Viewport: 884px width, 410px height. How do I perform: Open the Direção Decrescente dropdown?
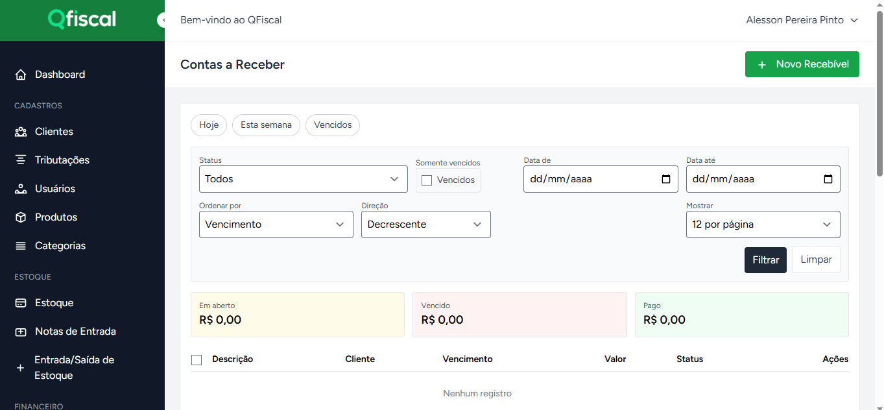tap(425, 224)
